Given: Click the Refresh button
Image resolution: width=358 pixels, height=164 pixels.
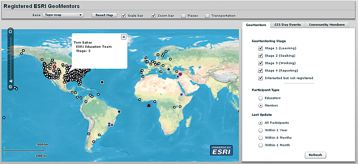Looking at the screenshot, I should pos(315,155).
